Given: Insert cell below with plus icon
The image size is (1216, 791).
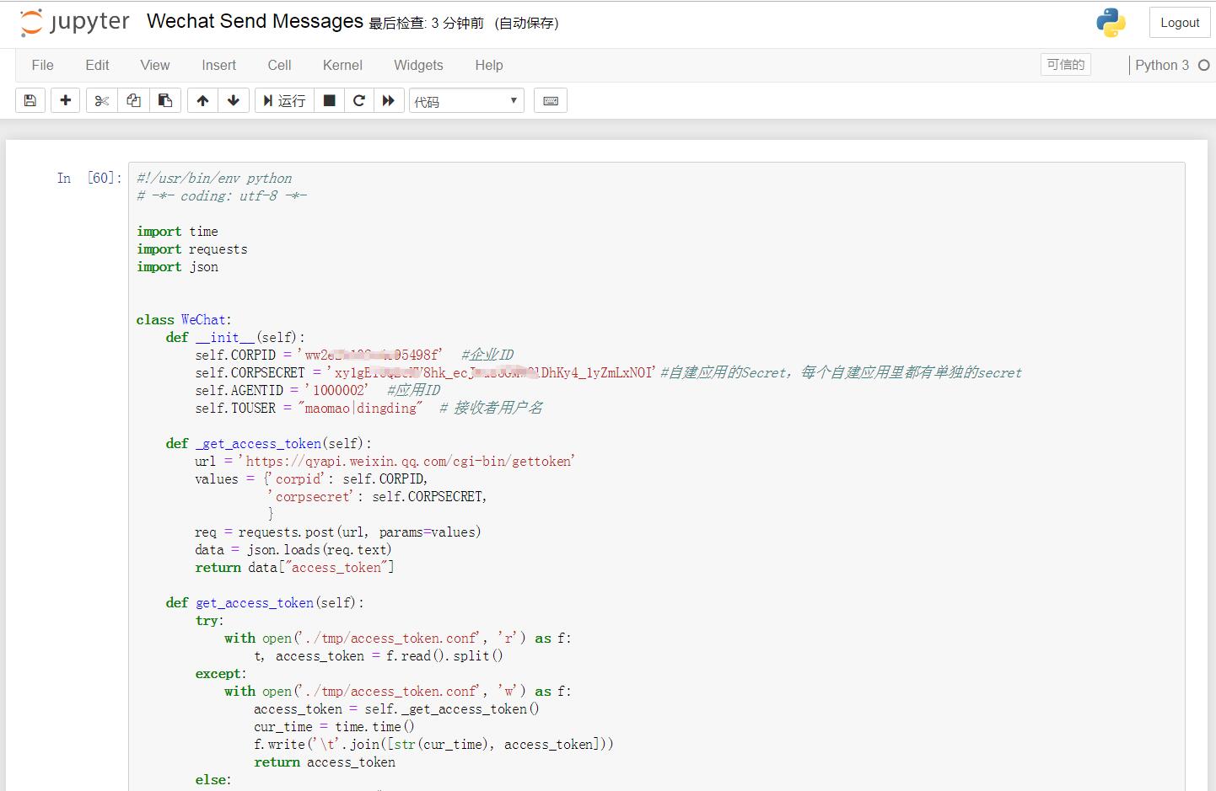Looking at the screenshot, I should [66, 101].
